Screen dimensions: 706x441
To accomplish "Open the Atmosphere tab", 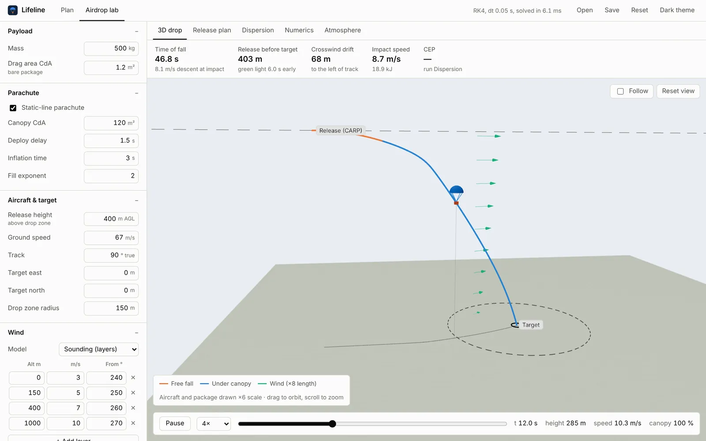I will coord(343,30).
